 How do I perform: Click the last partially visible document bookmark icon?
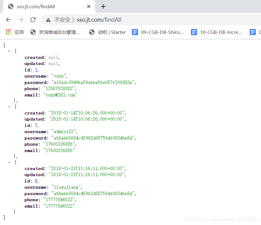252,32
